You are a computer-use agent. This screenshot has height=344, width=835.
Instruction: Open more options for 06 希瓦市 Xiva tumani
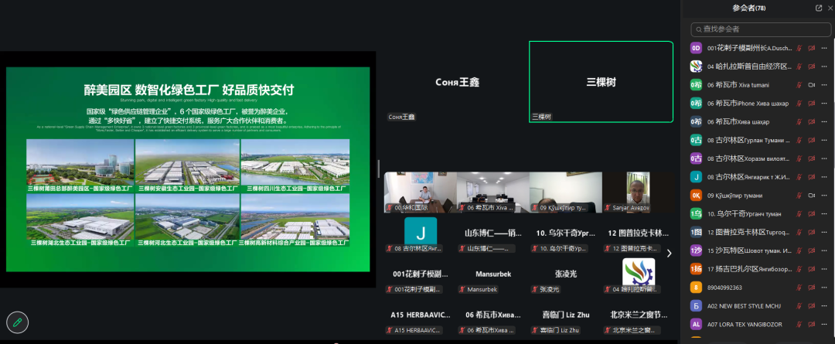tap(824, 85)
